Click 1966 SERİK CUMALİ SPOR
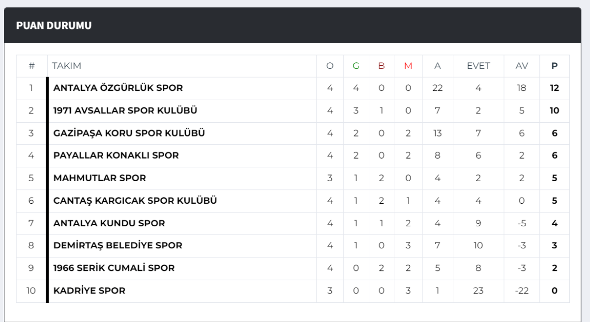590x322 pixels. point(114,268)
